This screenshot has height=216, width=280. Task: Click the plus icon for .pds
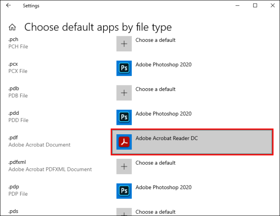(x=124, y=212)
